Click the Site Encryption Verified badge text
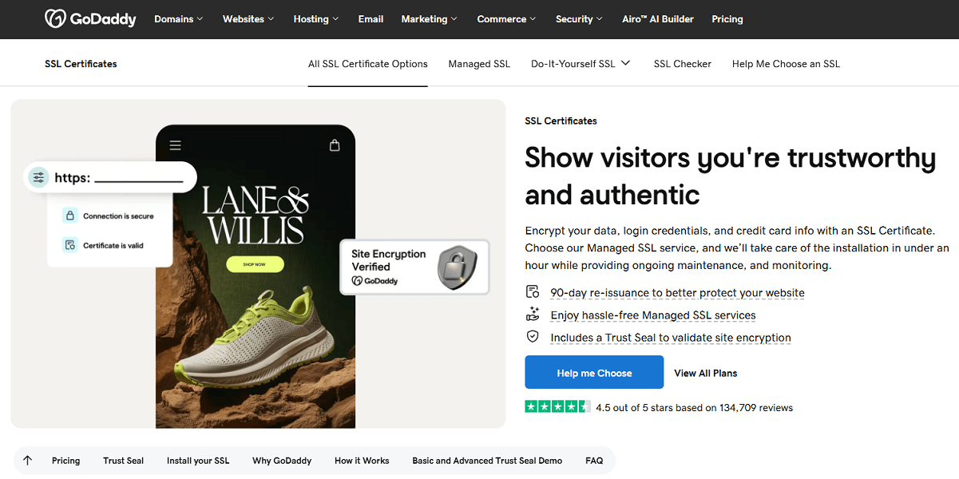The image size is (959, 479). (x=389, y=260)
